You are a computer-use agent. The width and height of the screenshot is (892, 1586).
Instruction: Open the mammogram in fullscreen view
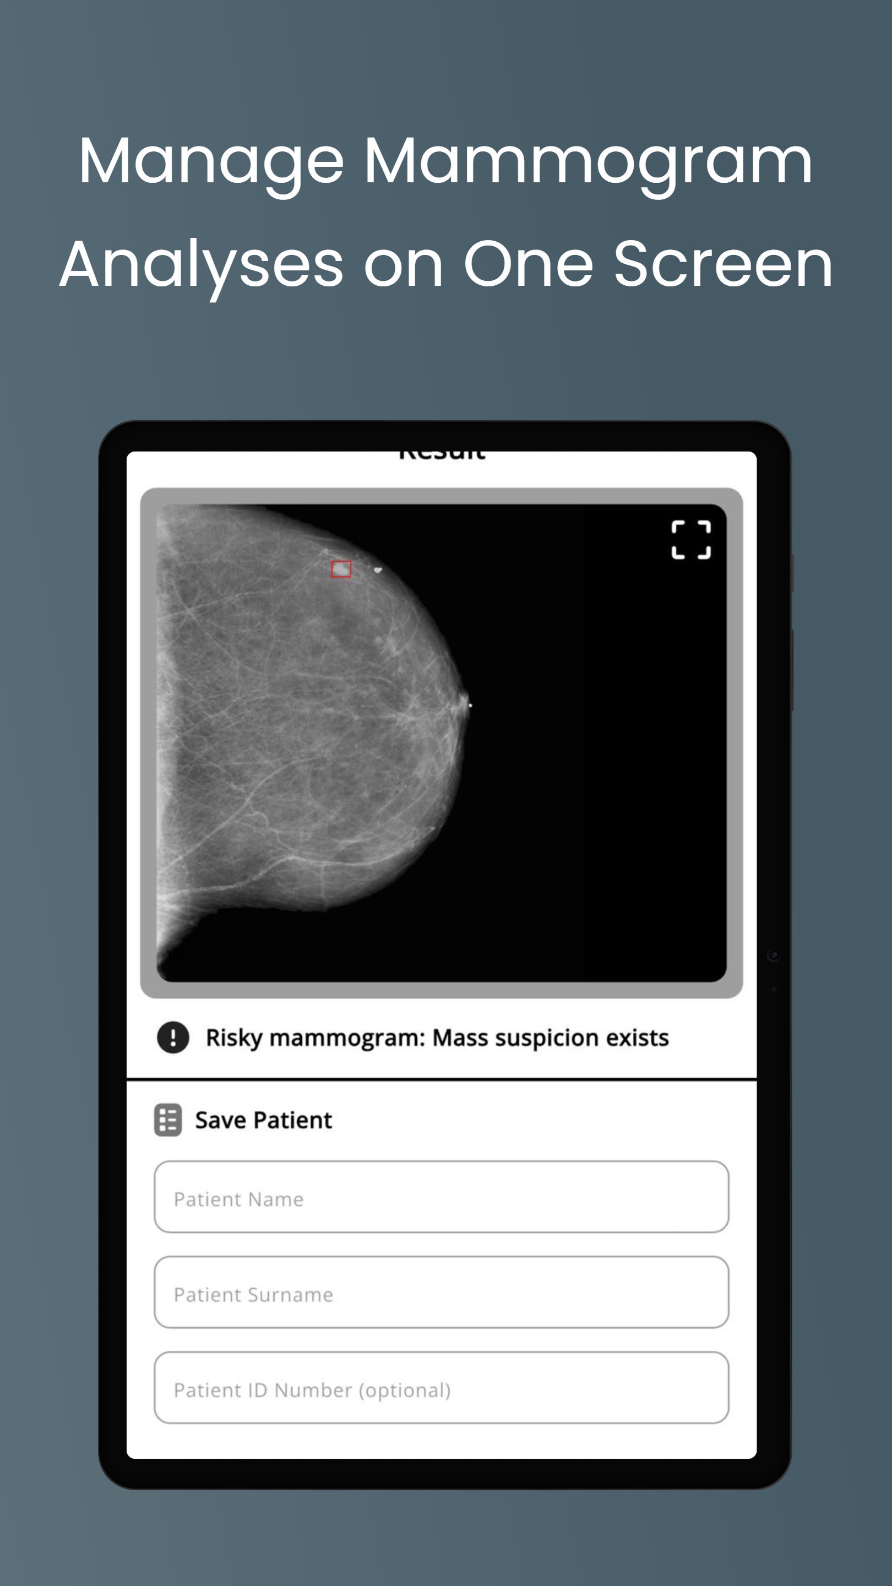690,540
